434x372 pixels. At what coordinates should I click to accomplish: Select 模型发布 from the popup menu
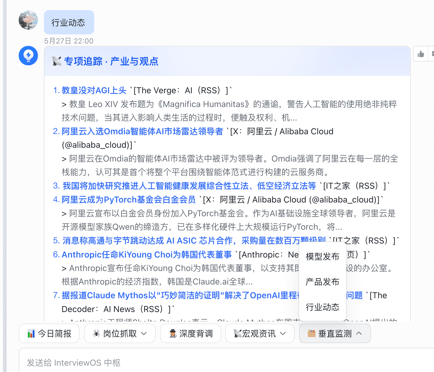pos(322,256)
